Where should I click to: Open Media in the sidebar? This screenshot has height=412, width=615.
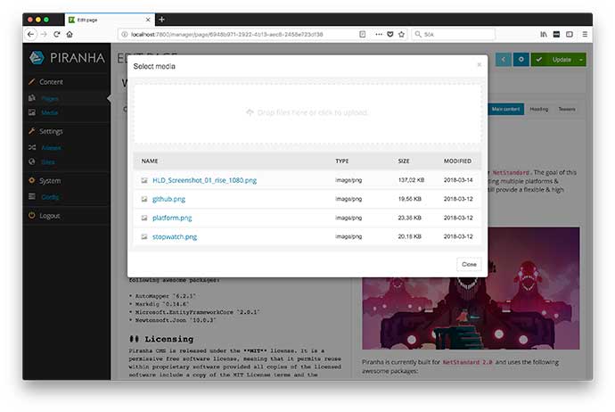point(50,113)
